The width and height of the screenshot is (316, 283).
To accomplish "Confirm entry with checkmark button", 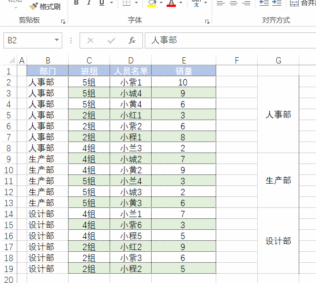I will (111, 40).
